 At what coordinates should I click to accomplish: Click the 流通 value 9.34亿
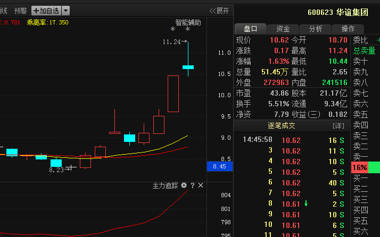(x=336, y=104)
